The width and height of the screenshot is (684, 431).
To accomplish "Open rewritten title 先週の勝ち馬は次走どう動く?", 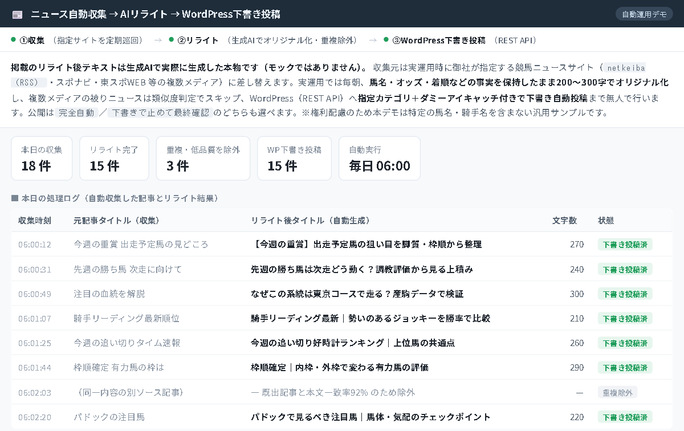I will click(x=362, y=269).
